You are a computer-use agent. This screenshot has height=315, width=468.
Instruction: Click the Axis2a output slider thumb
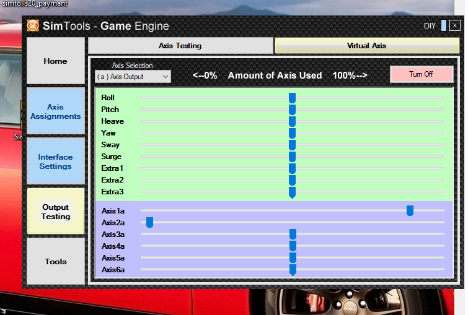149,222
